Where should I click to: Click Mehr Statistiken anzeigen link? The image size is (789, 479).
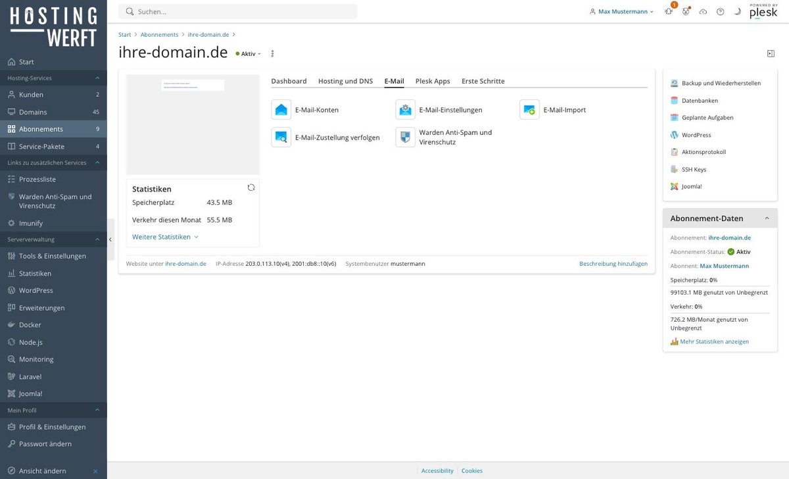pyautogui.click(x=714, y=341)
